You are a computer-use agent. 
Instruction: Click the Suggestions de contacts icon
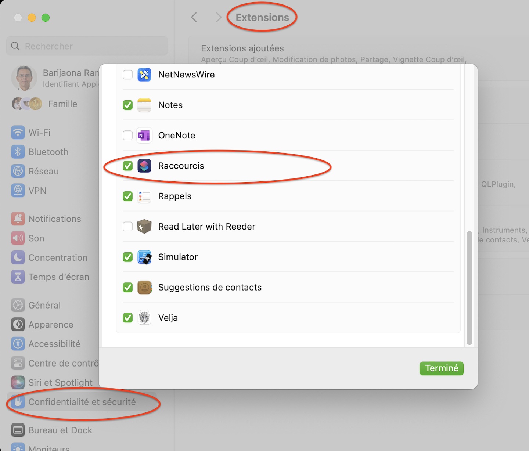coord(144,288)
